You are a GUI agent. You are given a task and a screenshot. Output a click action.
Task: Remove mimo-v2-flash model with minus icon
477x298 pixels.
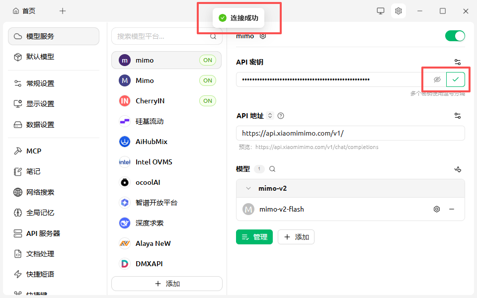pyautogui.click(x=452, y=209)
